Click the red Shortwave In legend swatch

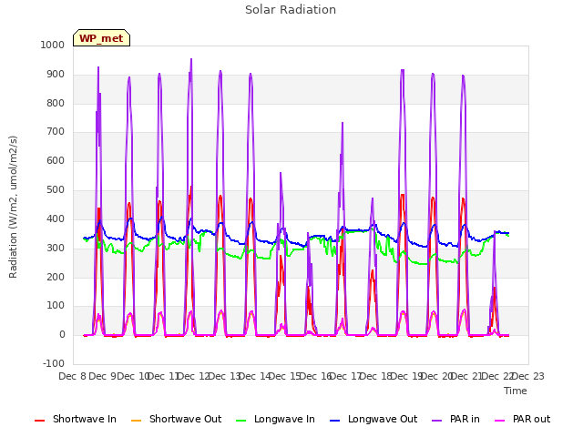(39, 421)
